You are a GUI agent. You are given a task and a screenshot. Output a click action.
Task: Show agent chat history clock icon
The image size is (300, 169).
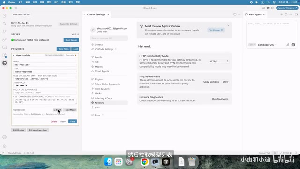(286, 15)
